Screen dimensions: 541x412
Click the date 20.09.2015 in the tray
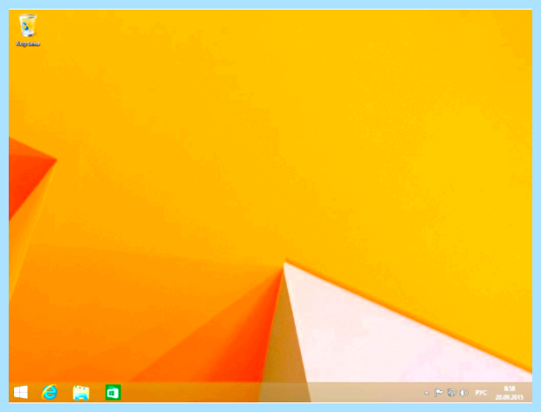pyautogui.click(x=510, y=397)
